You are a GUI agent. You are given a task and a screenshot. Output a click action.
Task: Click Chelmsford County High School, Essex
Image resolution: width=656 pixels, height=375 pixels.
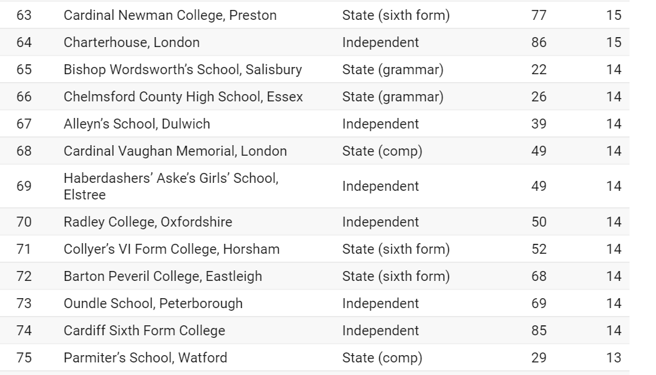coord(183,97)
